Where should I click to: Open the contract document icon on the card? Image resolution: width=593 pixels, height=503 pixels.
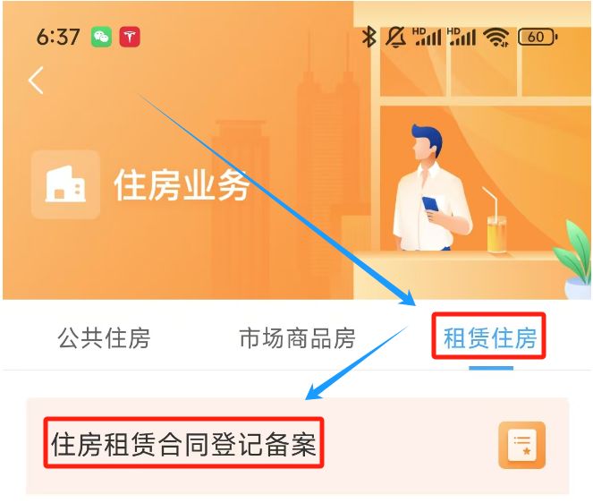click(x=522, y=445)
